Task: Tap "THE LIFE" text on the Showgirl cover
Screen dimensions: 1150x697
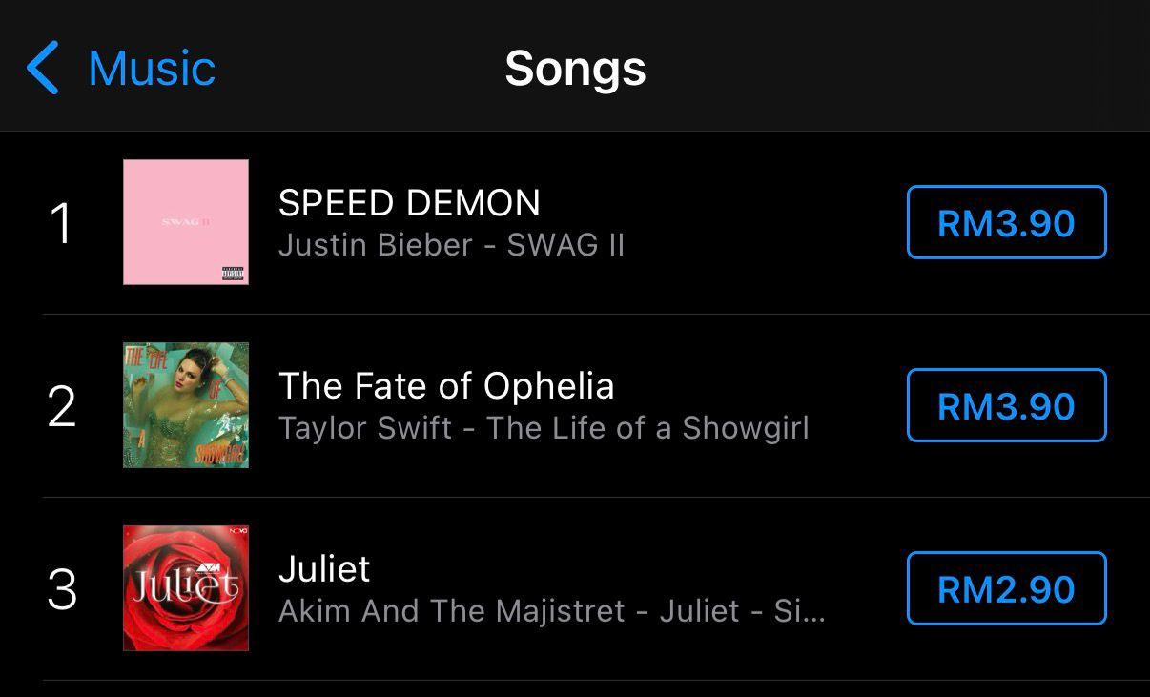Action: [x=147, y=359]
